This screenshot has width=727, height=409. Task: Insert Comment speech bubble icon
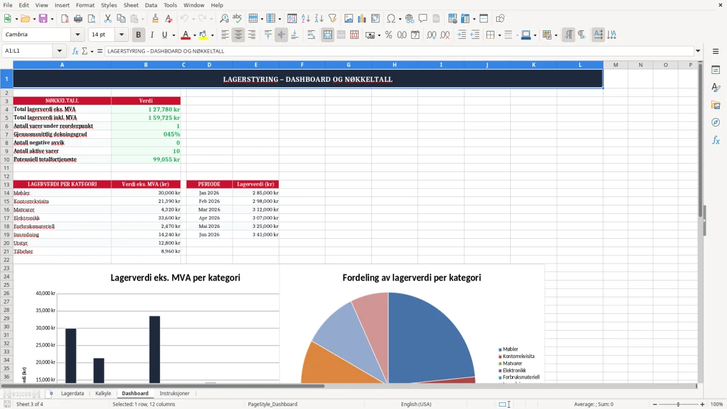tap(423, 19)
